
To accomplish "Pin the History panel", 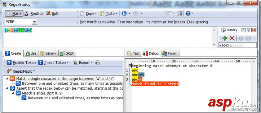I will [249, 30].
